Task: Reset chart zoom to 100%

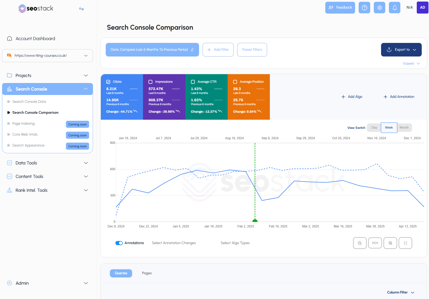Action: (x=375, y=243)
